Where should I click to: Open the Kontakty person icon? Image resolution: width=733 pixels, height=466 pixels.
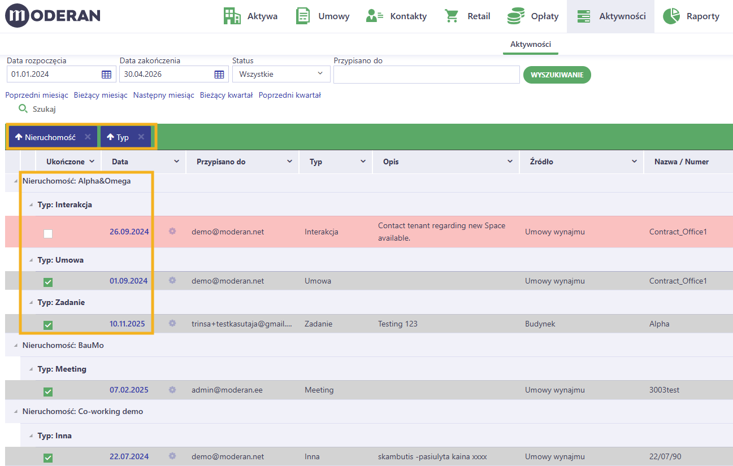pyautogui.click(x=375, y=16)
